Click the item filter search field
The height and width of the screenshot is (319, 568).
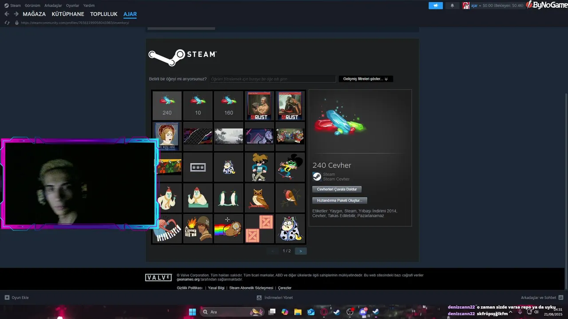pyautogui.click(x=272, y=79)
